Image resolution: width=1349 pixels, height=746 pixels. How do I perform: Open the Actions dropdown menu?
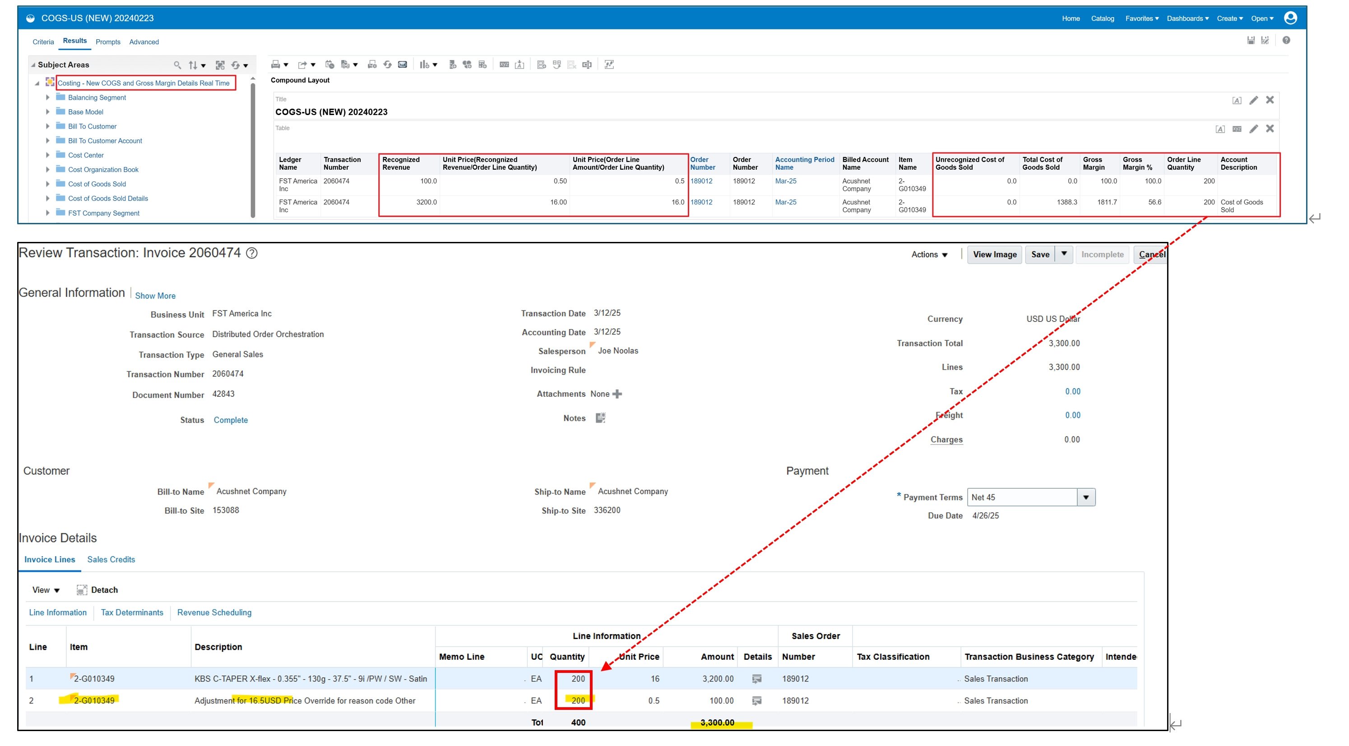pos(929,255)
